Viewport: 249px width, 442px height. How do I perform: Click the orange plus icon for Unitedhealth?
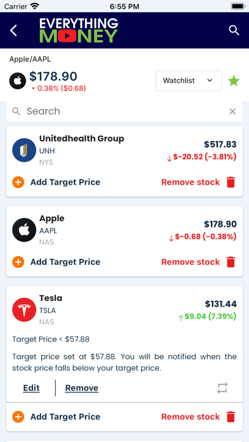[x=18, y=182]
